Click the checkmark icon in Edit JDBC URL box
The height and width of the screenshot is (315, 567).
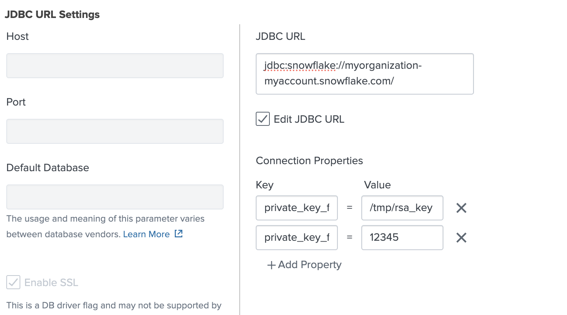click(262, 119)
